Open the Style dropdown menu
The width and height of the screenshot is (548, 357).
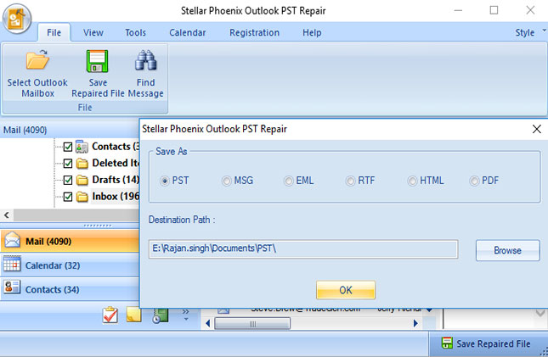(x=529, y=32)
